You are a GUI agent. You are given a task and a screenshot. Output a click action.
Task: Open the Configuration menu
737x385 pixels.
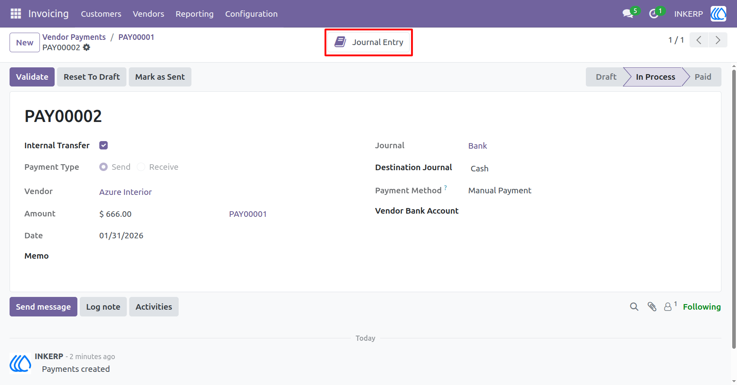(251, 14)
